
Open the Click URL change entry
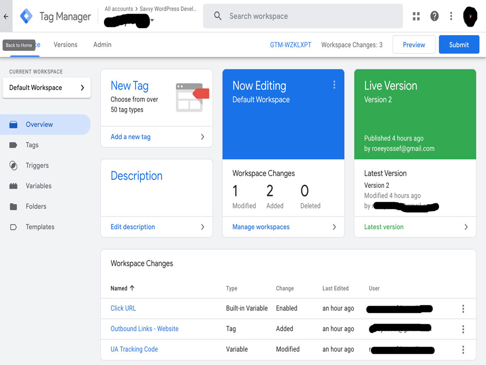[123, 308]
